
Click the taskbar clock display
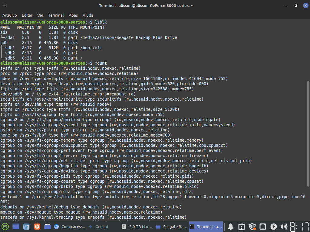coord(300,227)
